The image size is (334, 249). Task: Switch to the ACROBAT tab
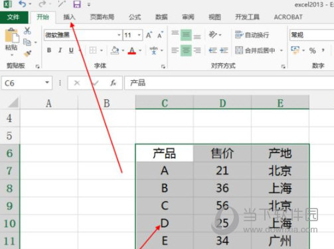pyautogui.click(x=288, y=17)
